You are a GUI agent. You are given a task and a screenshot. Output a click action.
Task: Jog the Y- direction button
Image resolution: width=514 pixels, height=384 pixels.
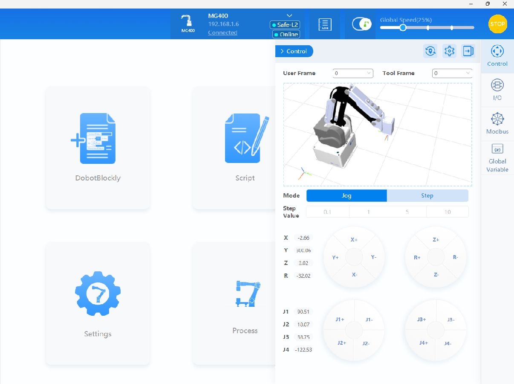[x=373, y=257]
